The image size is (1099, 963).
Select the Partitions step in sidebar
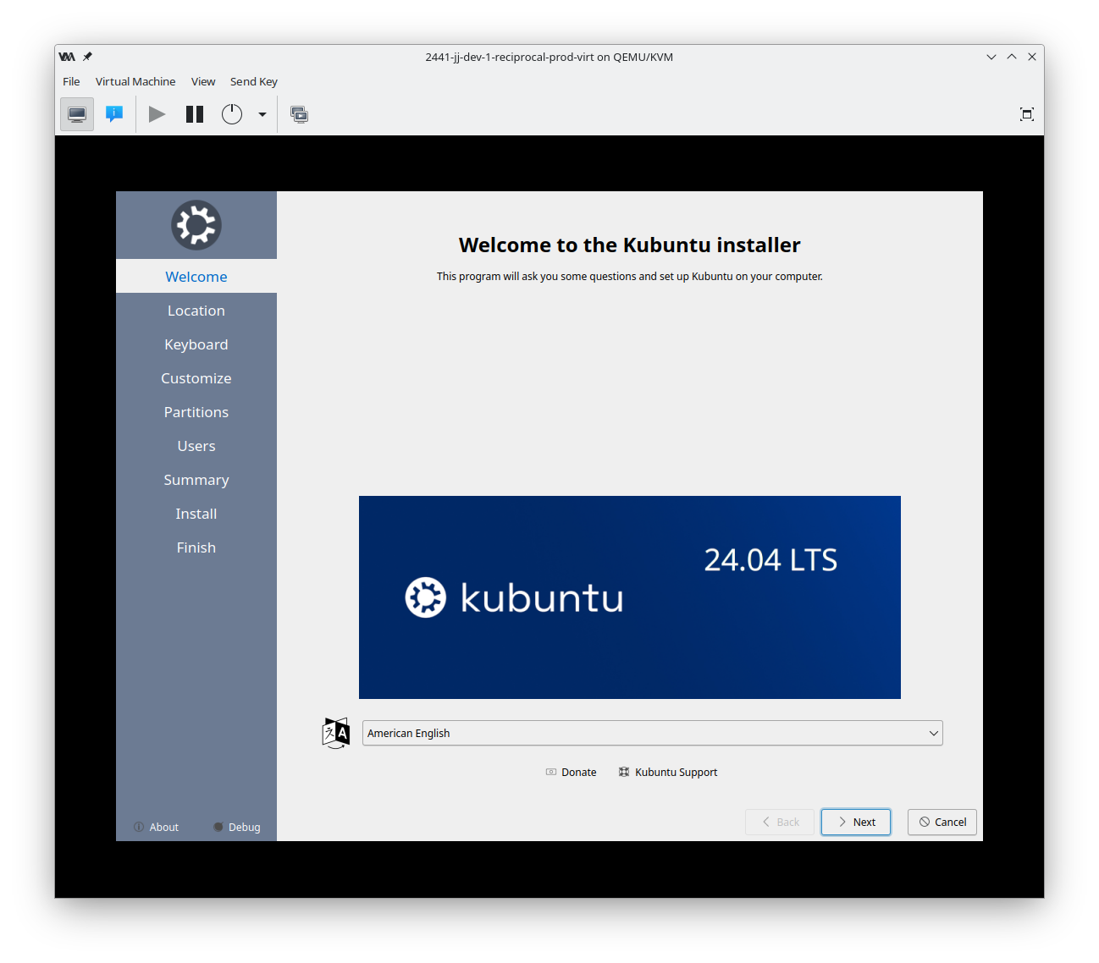196,412
